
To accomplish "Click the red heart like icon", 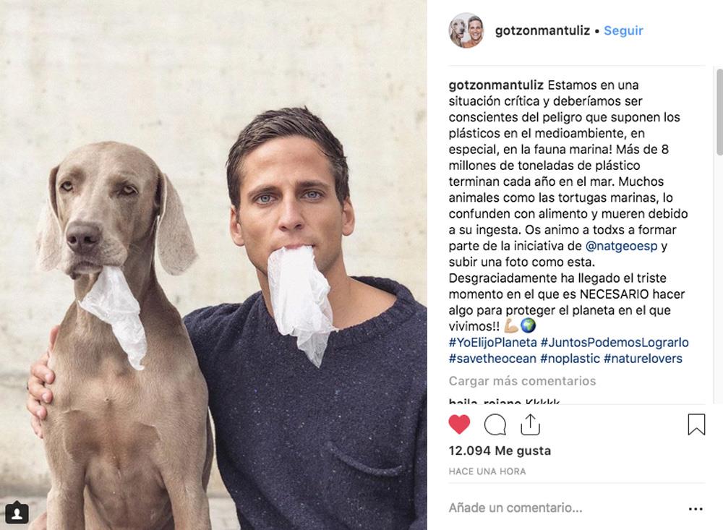I will coord(459,424).
